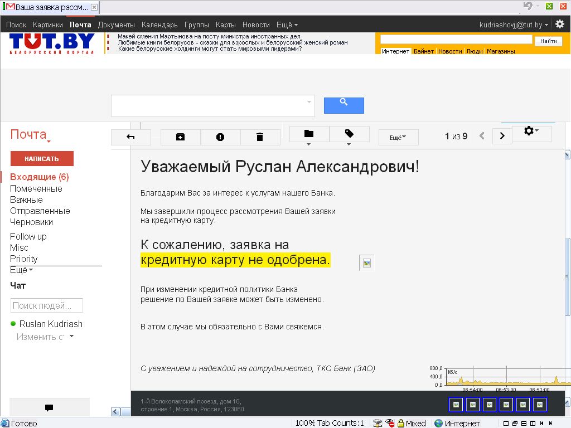The height and width of the screenshot is (428, 571).
Task: Click the eye with red block icon
Action: [390, 423]
